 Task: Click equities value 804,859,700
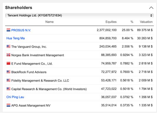[x=108, y=38]
